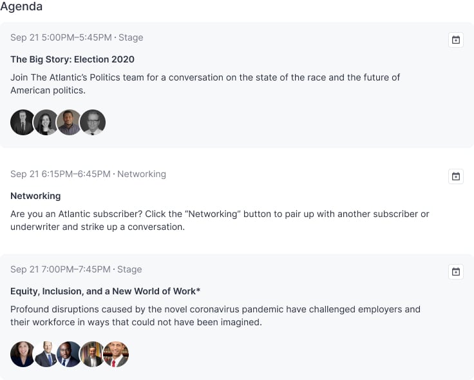The width and height of the screenshot is (474, 380).
Task: Click the Atlantic subscriber networking description text
Action: (219, 220)
